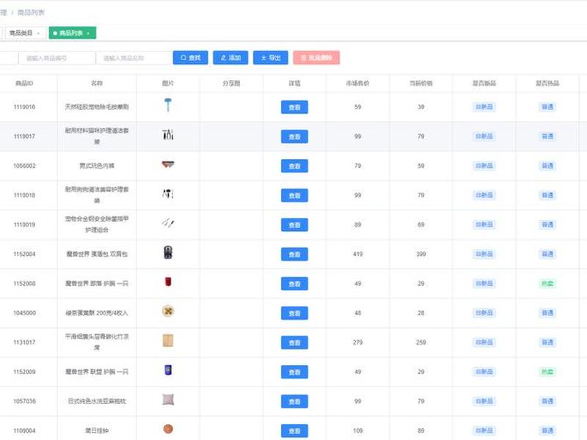
Task: Click the 添加 add button
Action: tap(230, 58)
